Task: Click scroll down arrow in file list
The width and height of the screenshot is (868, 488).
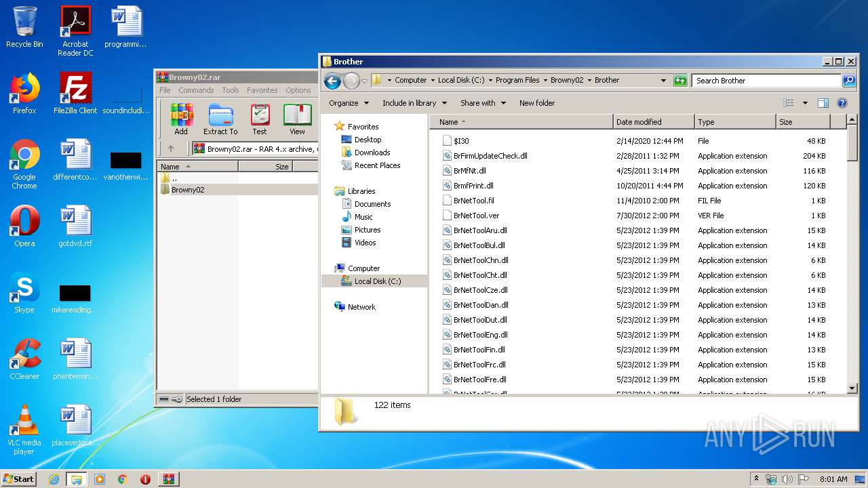Action: (x=852, y=388)
